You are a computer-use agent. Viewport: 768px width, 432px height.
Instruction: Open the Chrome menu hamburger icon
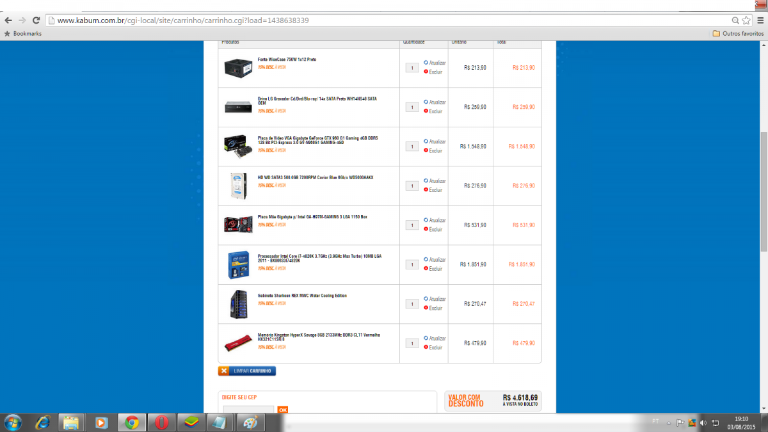tap(759, 20)
